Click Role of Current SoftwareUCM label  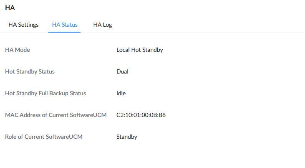44,137
